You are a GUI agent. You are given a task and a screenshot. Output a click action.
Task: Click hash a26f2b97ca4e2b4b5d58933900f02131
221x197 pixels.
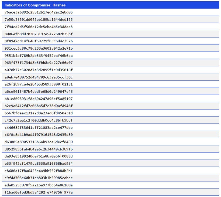[x=39, y=84]
